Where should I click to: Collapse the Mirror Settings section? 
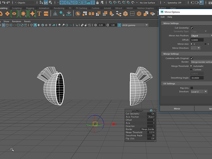click(x=187, y=23)
